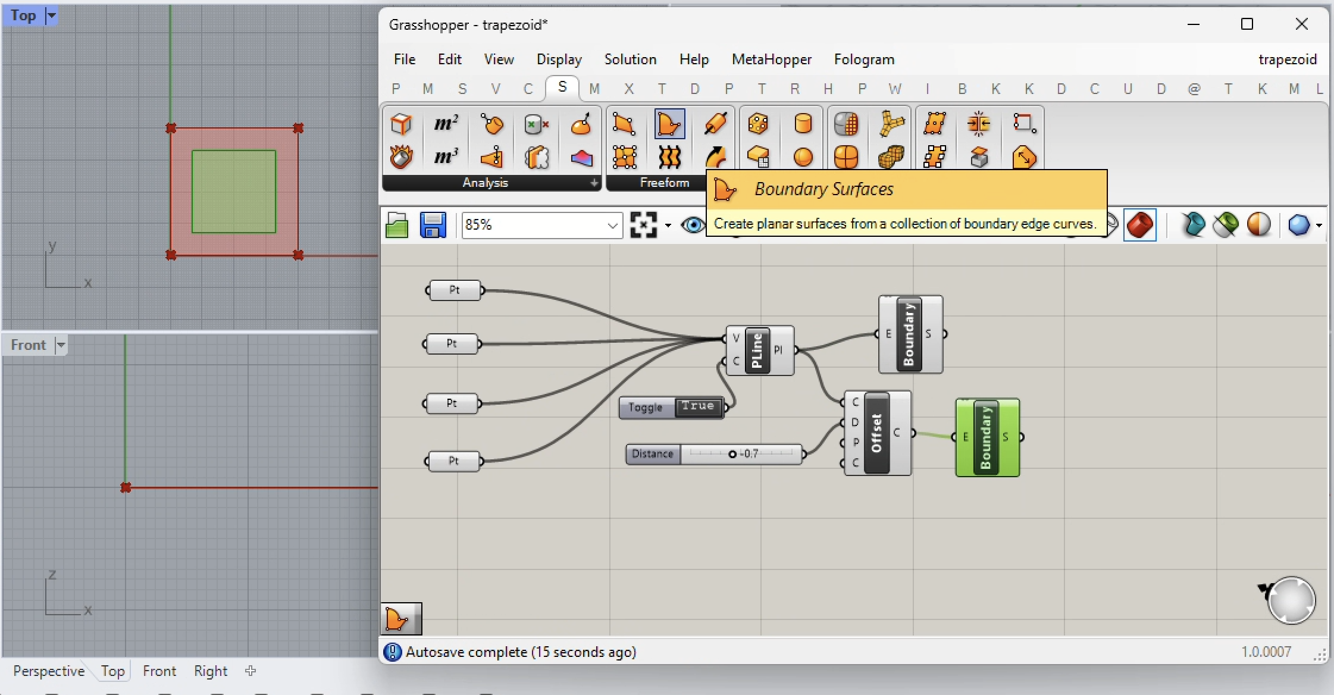The height and width of the screenshot is (695, 1334).
Task: Save the document with the blue floppy icon
Action: (433, 226)
